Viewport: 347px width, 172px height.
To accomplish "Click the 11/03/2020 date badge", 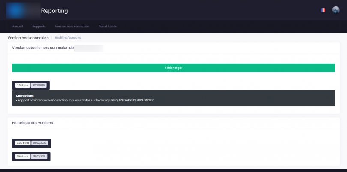I will tap(39, 85).
